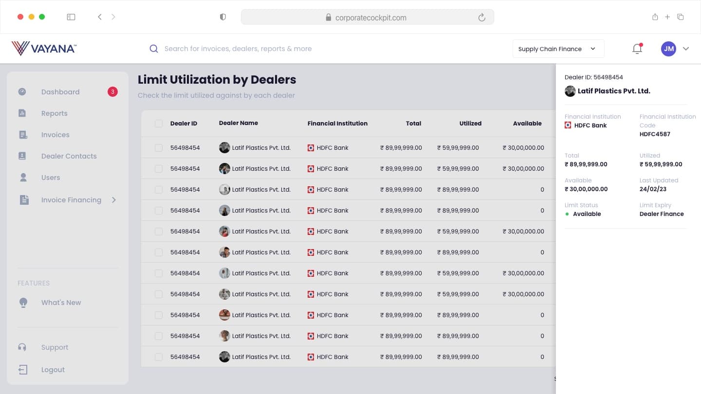Viewport: 701px width, 394px height.
Task: Open the notifications bell icon
Action: pos(637,49)
